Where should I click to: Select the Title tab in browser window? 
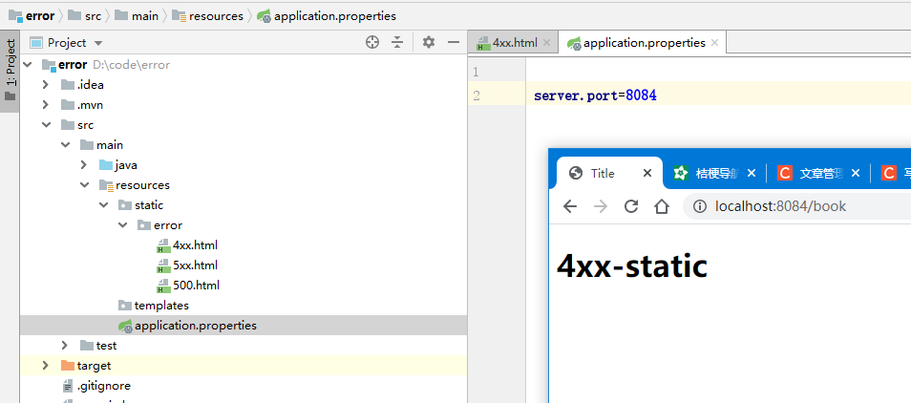(x=609, y=173)
